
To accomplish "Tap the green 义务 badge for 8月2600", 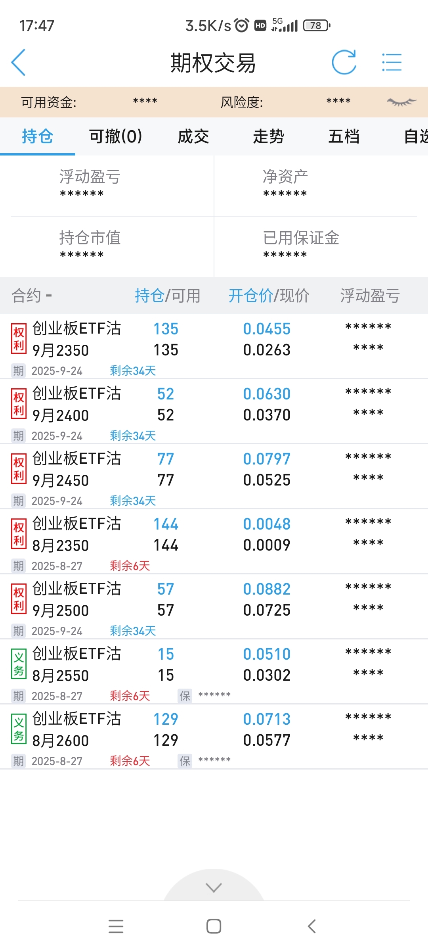I will pos(19,729).
